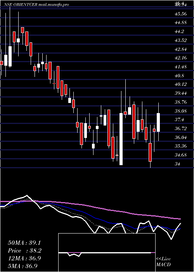Select the 42.84 price axis label
Viewport: 194px width, 272px height.
(181, 49)
